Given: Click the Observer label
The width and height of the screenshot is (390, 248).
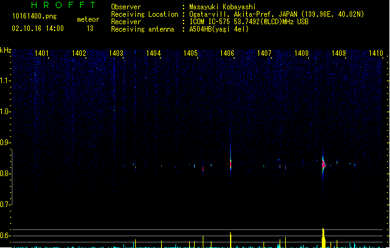Looking at the screenshot, I should (126, 7).
